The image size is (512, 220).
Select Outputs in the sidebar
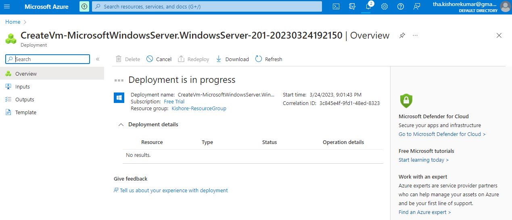[x=25, y=99]
